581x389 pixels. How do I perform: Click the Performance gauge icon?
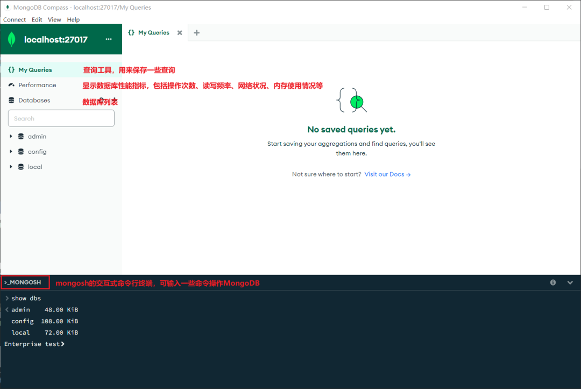11,85
